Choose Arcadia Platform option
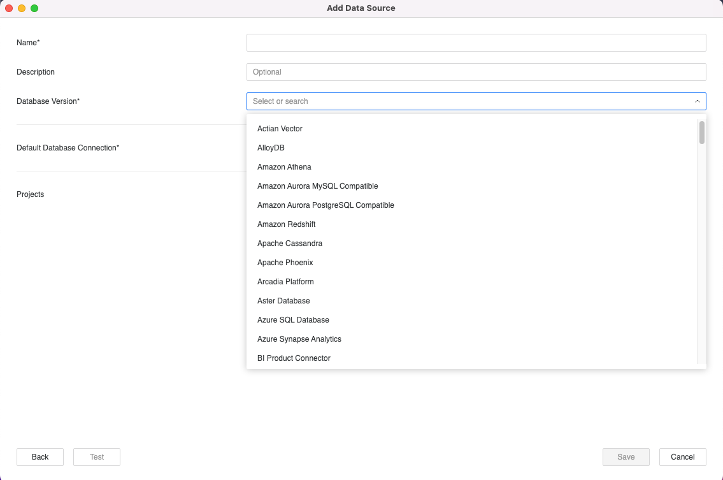 [285, 282]
